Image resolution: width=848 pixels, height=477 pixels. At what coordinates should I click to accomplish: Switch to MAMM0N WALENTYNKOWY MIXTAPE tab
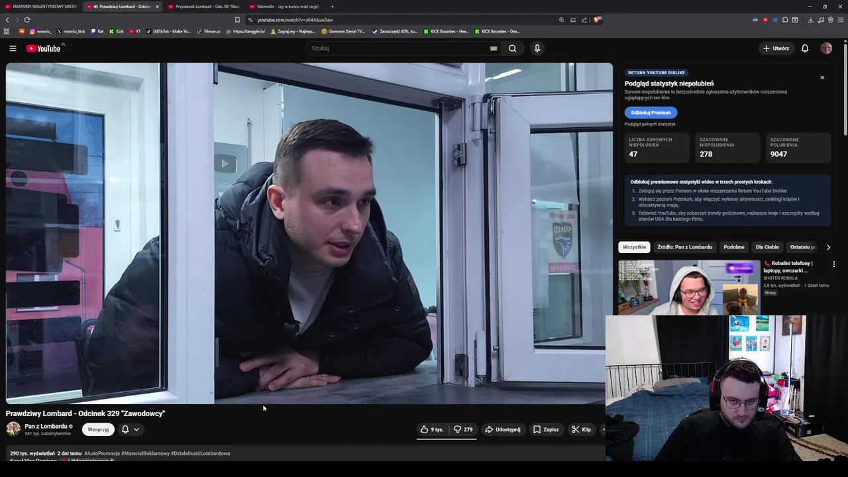[41, 7]
